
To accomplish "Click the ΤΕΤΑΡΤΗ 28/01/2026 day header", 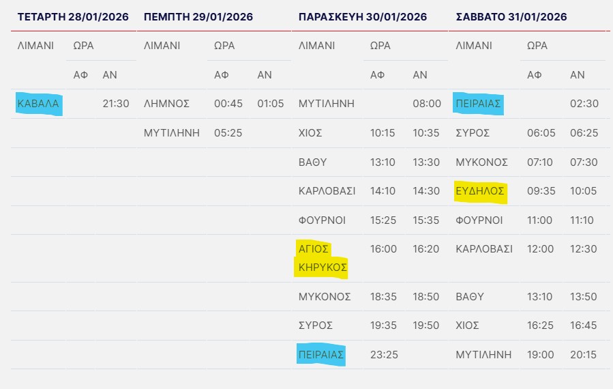I will coord(74,16).
